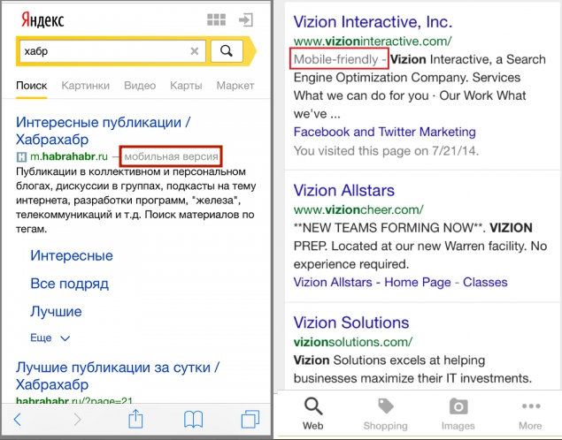
Task: Open the Classes sitelink
Action: [485, 282]
